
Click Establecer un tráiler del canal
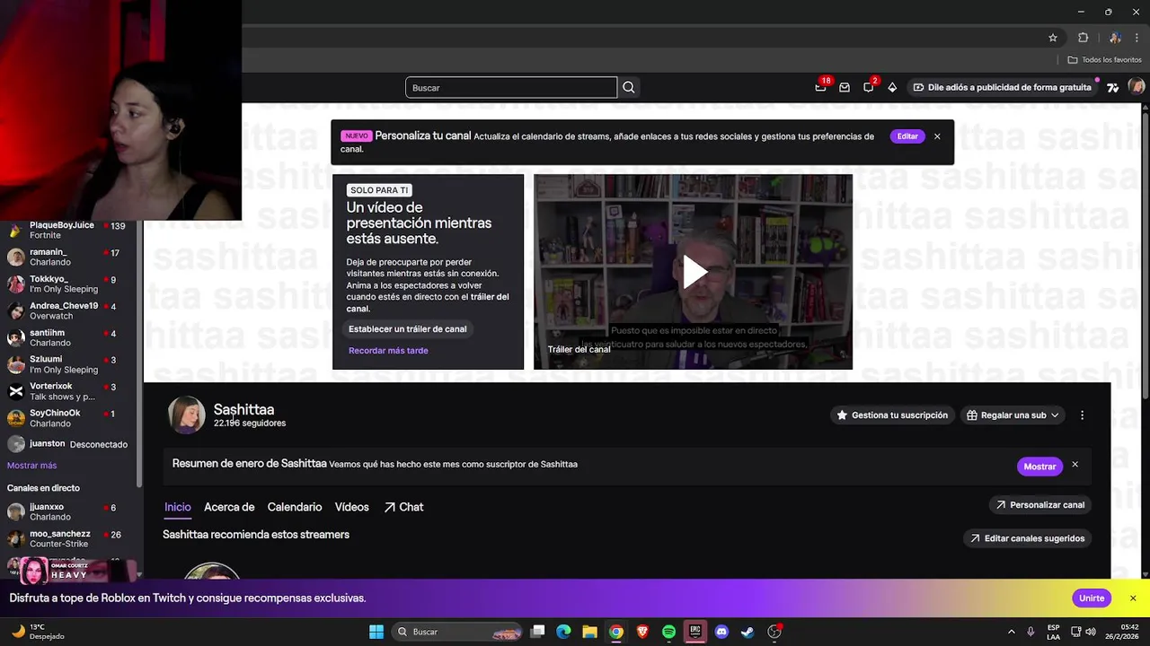(408, 329)
